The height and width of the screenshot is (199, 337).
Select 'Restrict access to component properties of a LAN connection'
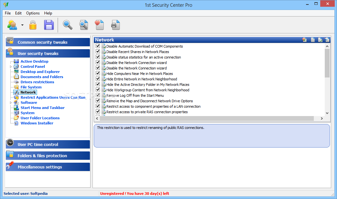click(153, 106)
